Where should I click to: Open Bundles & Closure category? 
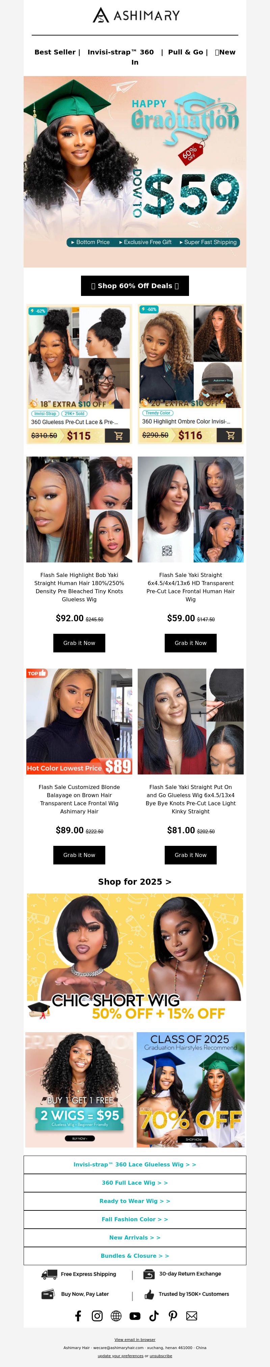tap(135, 1255)
